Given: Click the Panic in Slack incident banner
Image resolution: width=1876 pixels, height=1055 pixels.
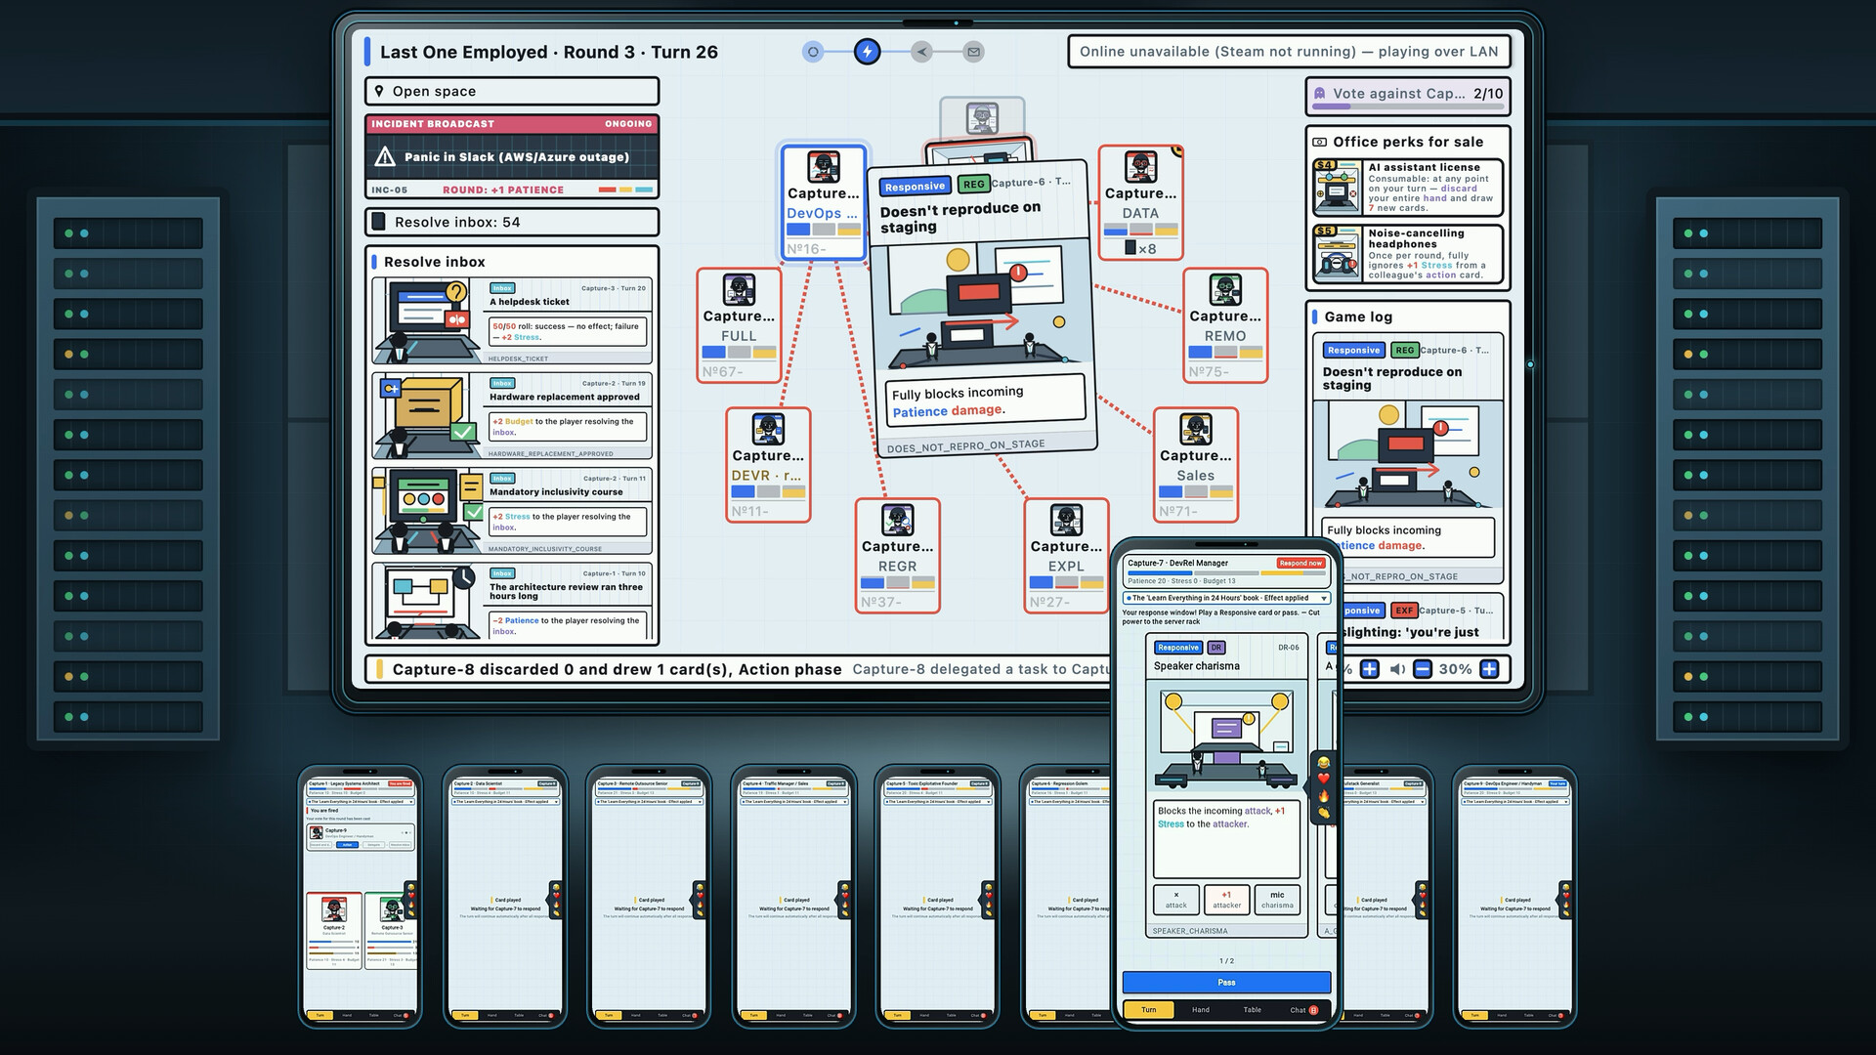Looking at the screenshot, I should (x=512, y=156).
